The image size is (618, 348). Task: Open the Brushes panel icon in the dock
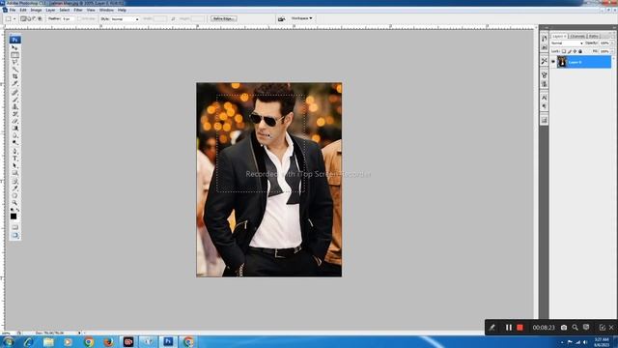(x=545, y=74)
